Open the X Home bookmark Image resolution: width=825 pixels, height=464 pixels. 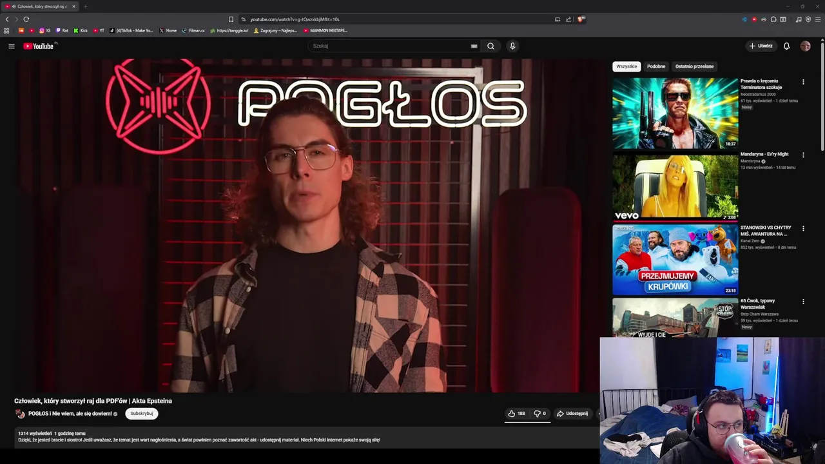coord(168,30)
